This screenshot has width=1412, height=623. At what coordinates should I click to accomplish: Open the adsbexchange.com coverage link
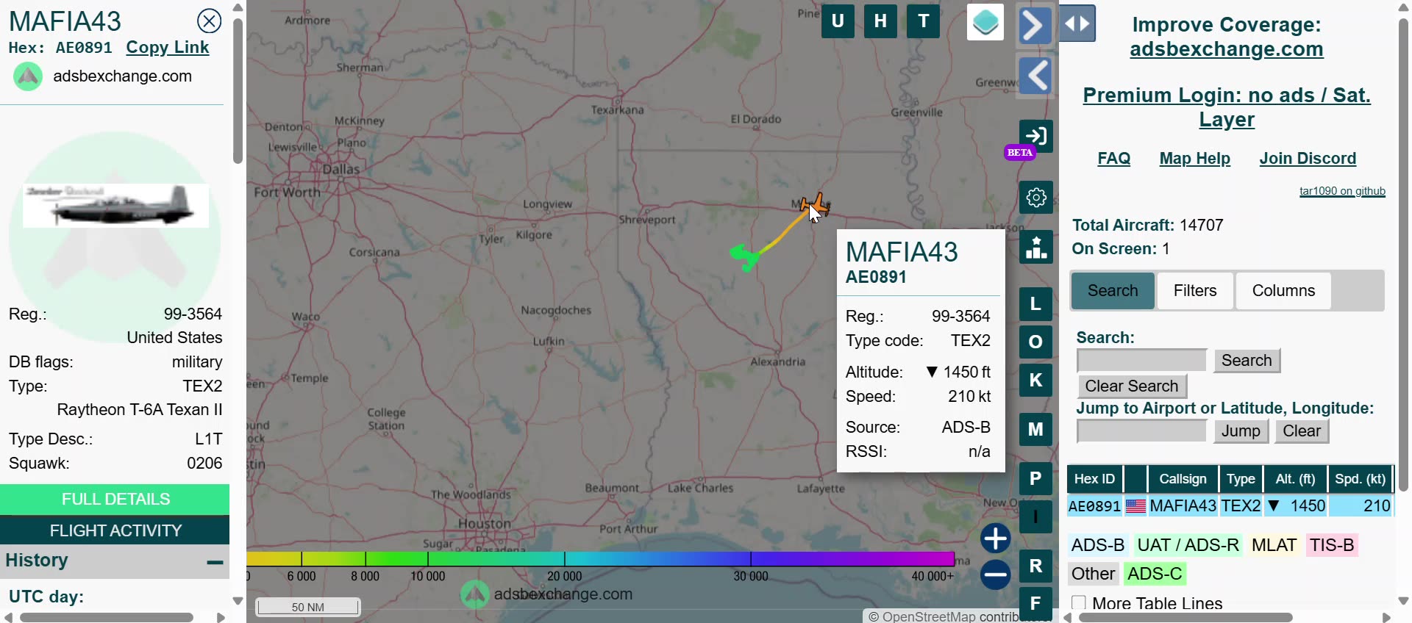coord(1226,49)
